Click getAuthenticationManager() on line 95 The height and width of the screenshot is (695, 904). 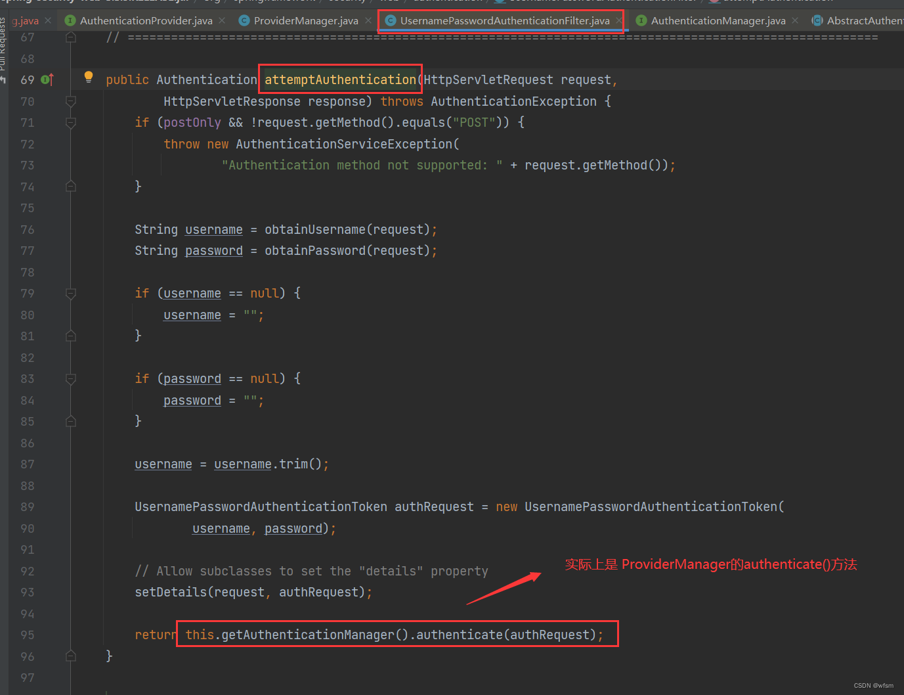click(x=314, y=635)
